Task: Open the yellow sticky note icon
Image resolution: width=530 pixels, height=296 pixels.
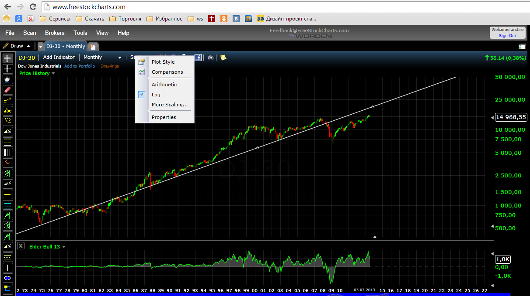Action: coord(223,57)
